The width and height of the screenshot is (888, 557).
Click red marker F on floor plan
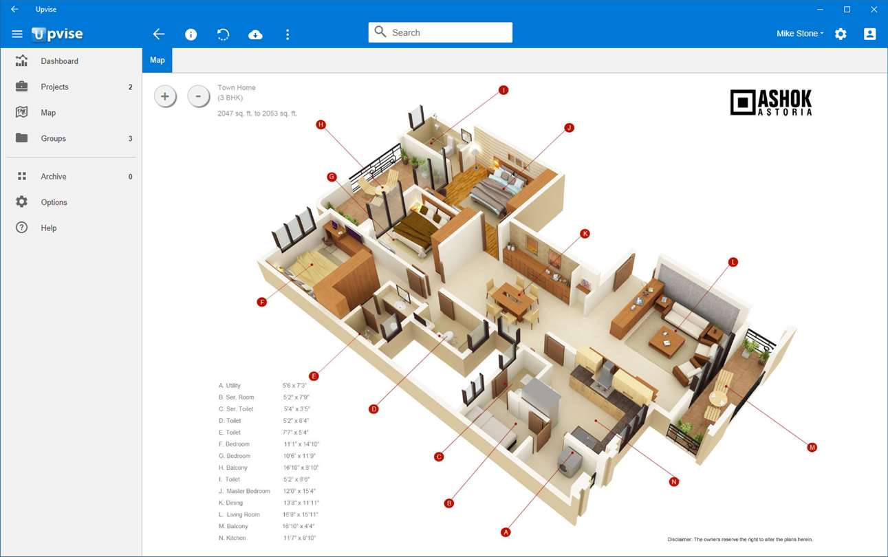pyautogui.click(x=261, y=302)
